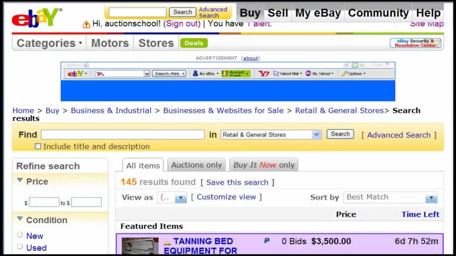The image size is (456, 256).
Task: Open the eBay Security & Resolution Center badge
Action: point(415,43)
